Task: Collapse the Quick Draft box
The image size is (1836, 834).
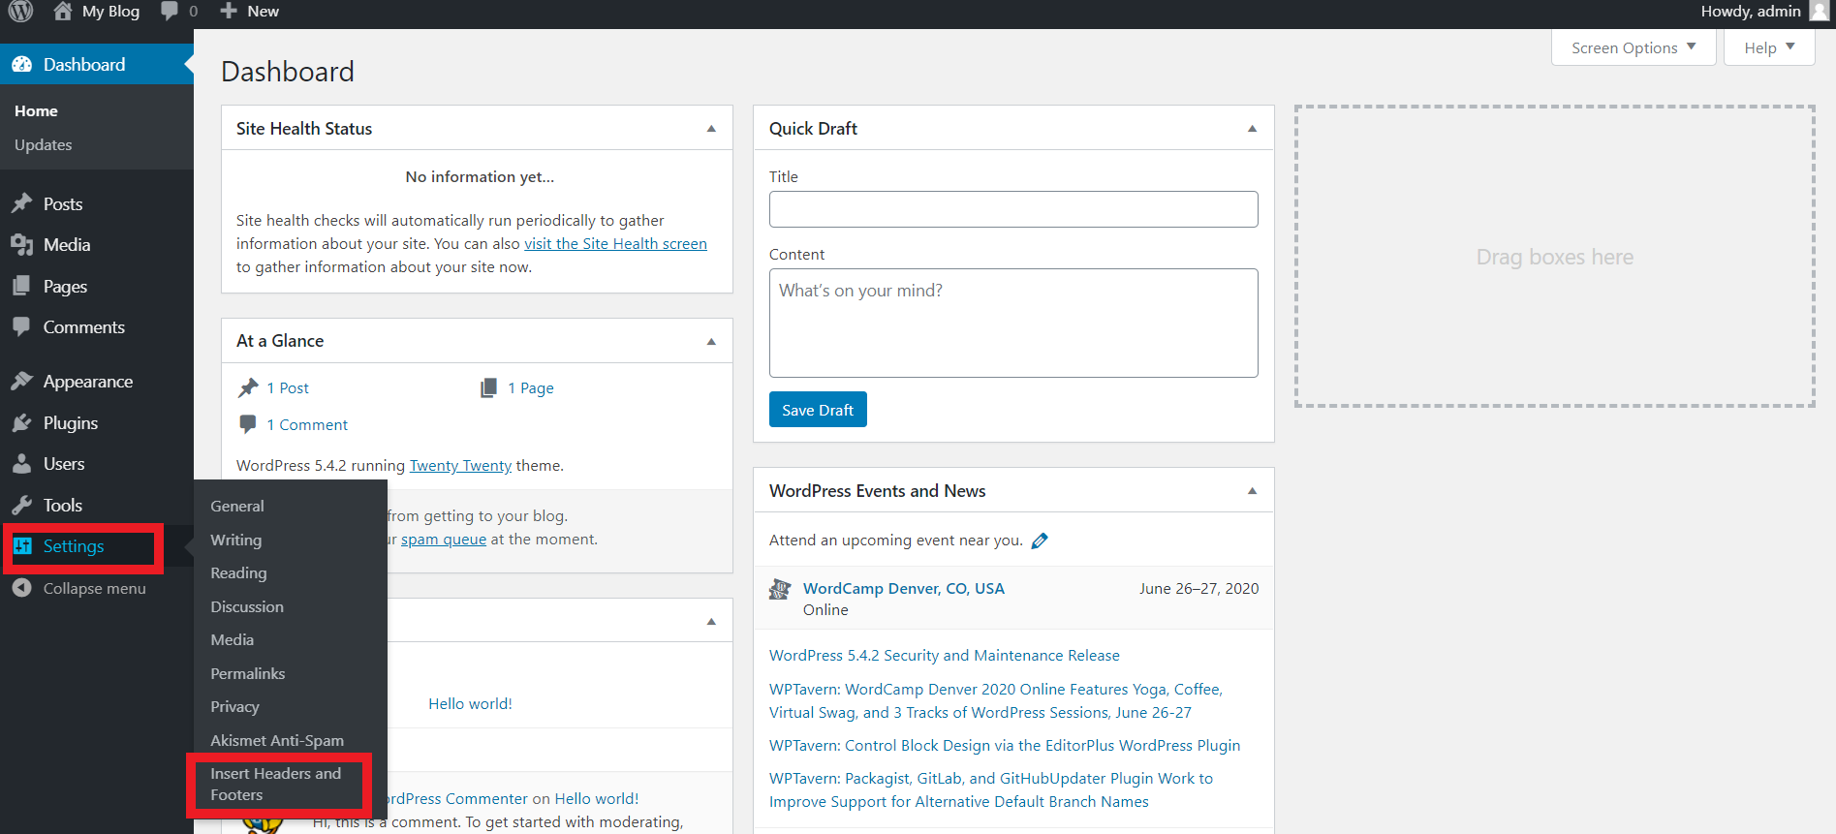Action: tap(1252, 129)
